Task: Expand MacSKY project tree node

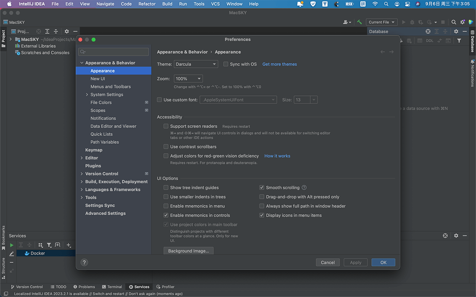Action: click(11, 39)
